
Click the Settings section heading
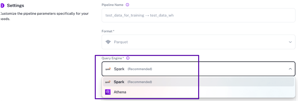16,6
